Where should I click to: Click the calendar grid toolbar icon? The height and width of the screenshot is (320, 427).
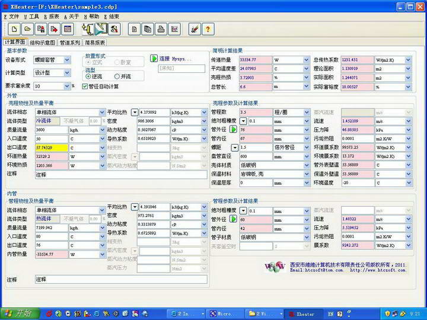tap(67, 28)
